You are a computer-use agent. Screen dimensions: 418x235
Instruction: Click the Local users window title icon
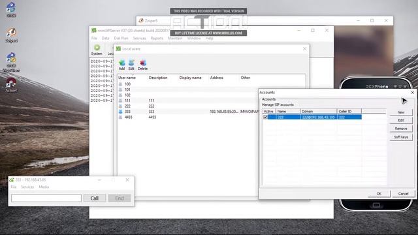118,49
